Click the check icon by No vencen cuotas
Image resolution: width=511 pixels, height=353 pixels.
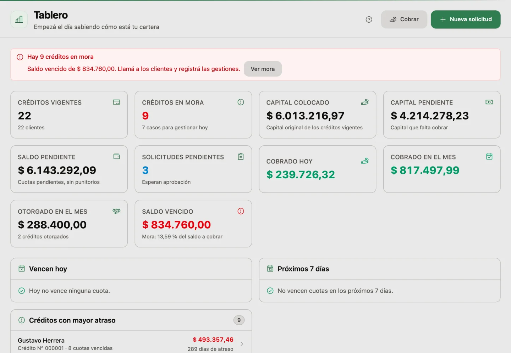point(270,291)
